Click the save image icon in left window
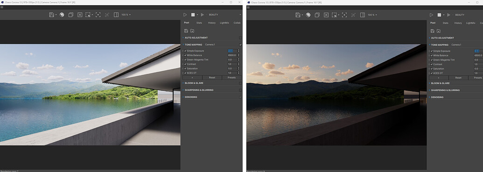 click(x=51, y=15)
